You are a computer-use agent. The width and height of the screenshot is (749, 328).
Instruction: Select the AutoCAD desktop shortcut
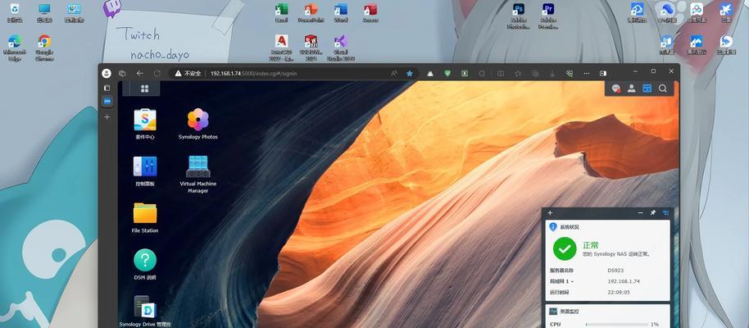pos(281,48)
